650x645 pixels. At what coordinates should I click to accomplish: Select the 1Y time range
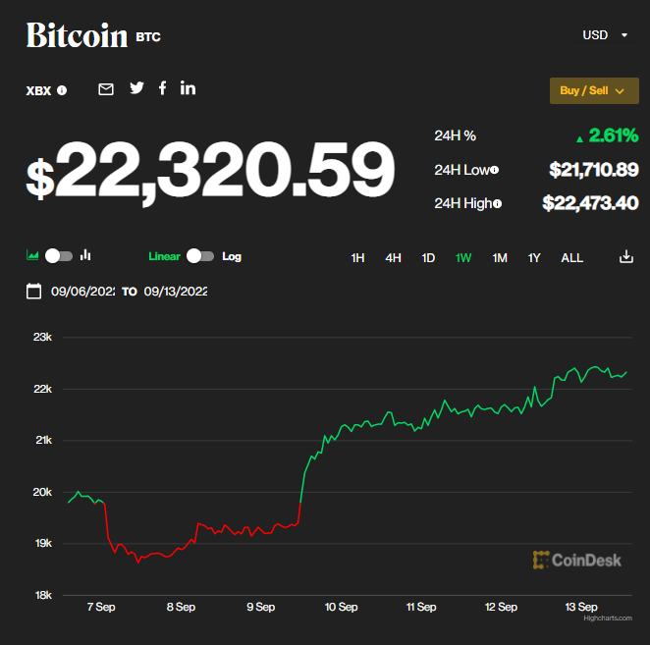point(534,258)
